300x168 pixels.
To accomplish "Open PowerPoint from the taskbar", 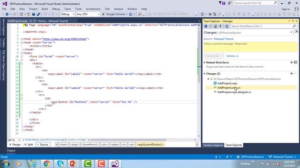I will pos(74,164).
